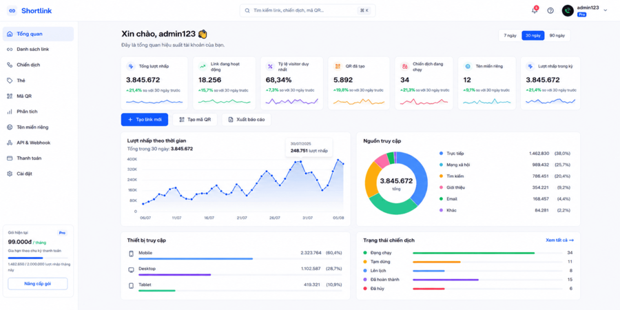
Task: Click the Nâng cấp gói button
Action: [38, 284]
